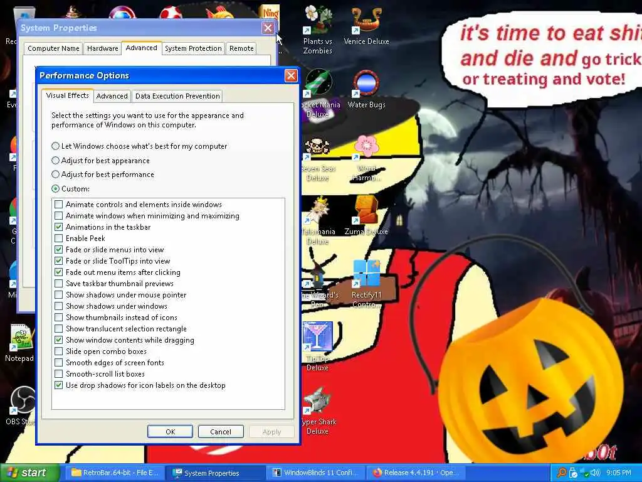Switch to Visual Effects tab

click(x=67, y=95)
